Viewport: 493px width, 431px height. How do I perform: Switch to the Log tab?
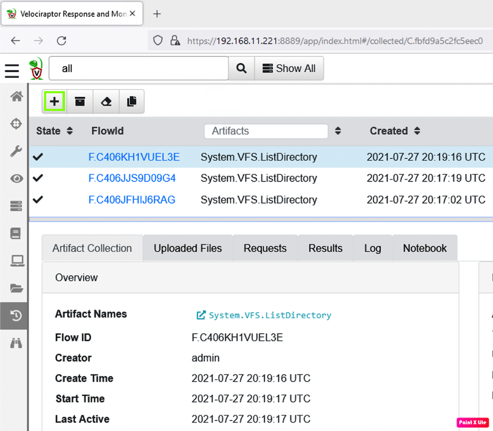point(373,248)
